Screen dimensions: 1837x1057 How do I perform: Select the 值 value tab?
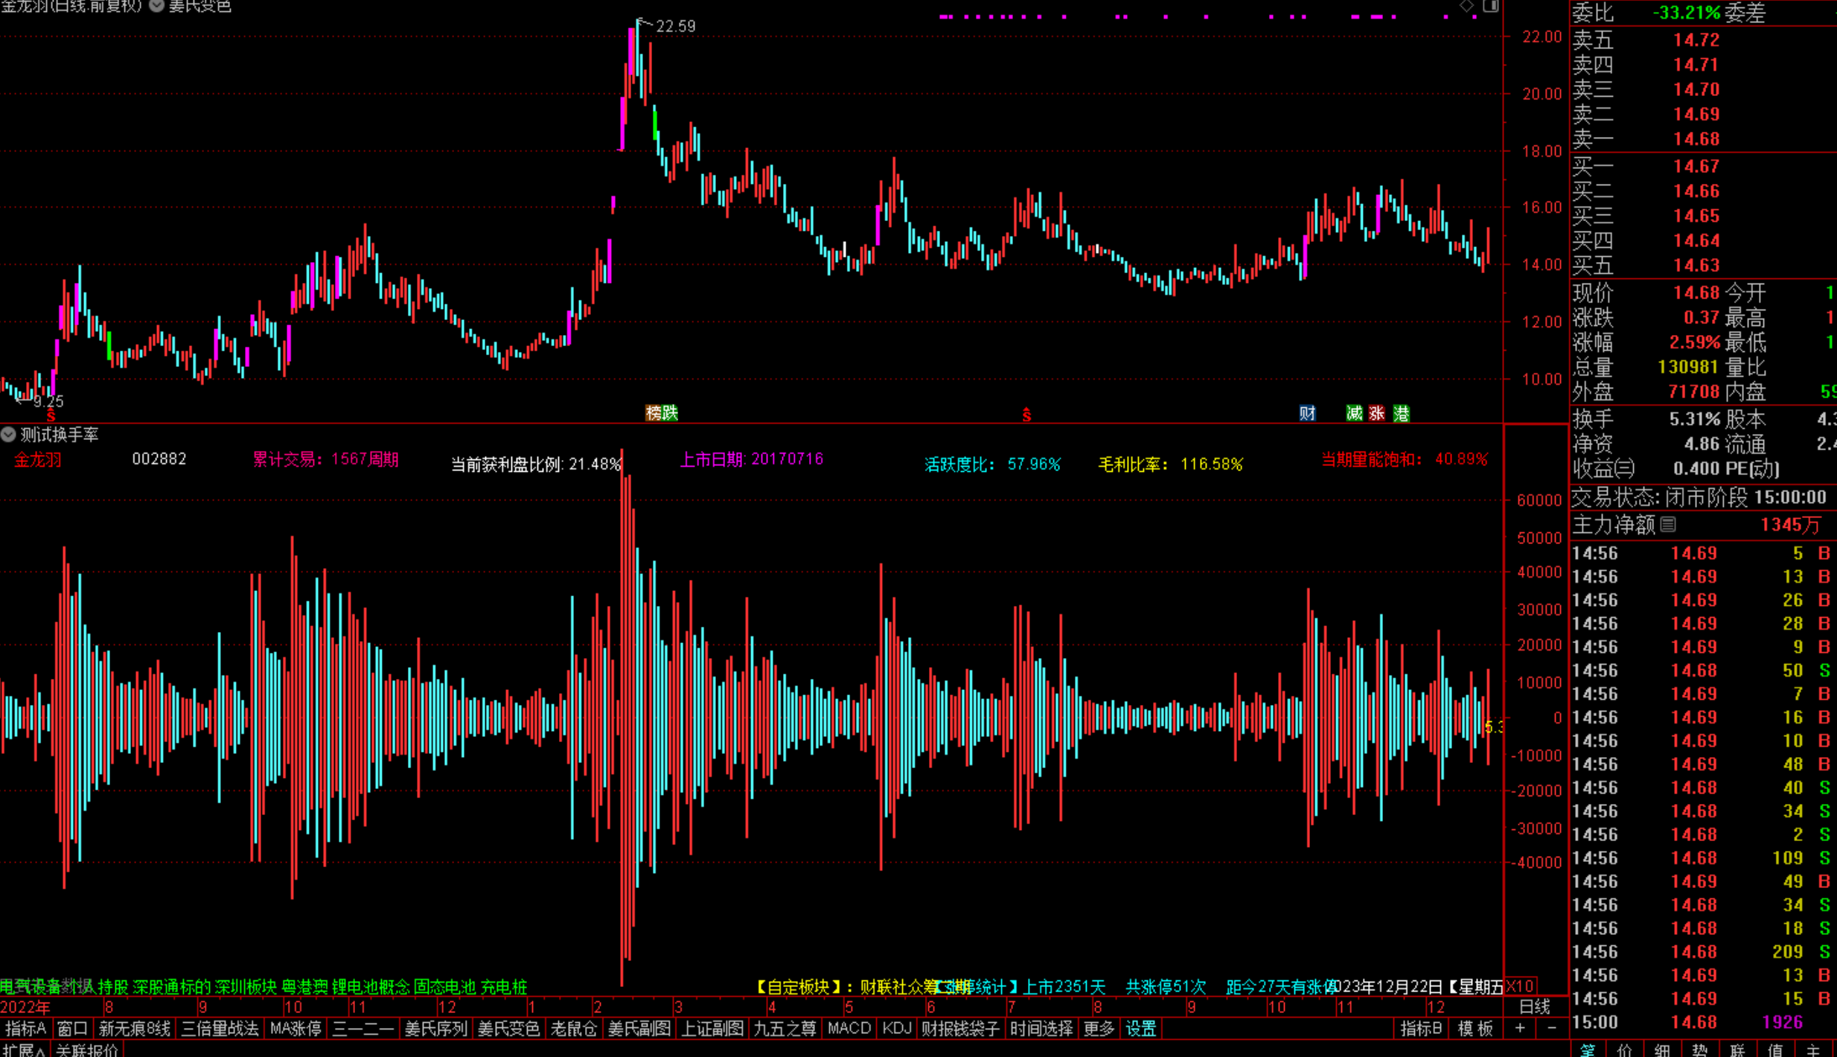(1775, 1050)
